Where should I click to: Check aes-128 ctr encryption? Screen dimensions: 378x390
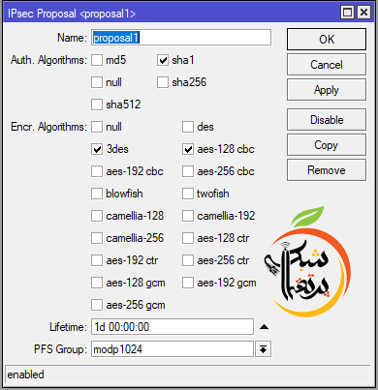[188, 238]
